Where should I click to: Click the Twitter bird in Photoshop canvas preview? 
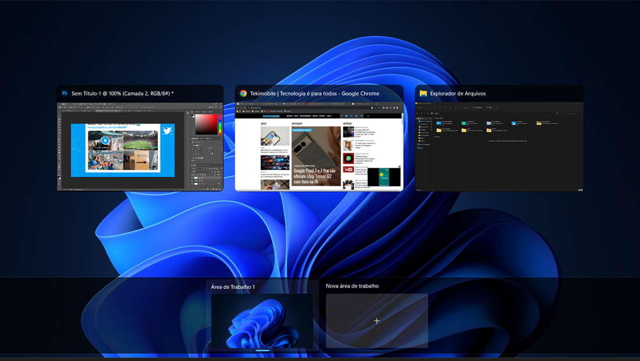[166, 130]
